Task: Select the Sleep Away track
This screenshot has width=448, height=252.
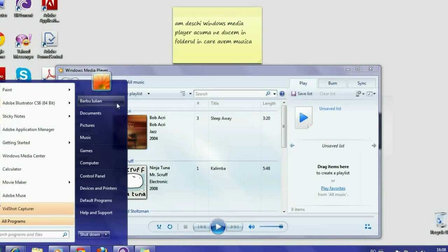Action: pos(221,118)
